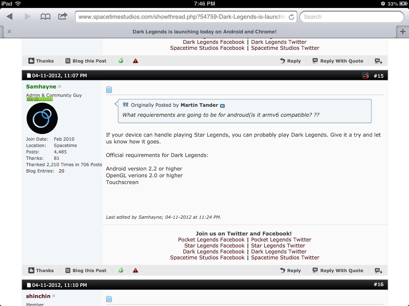
Task: Focus the URL address bar
Action: tap(183, 17)
